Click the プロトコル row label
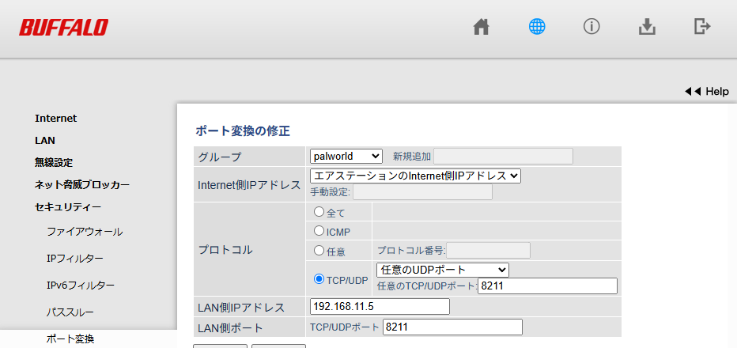737x348 pixels. pos(225,250)
